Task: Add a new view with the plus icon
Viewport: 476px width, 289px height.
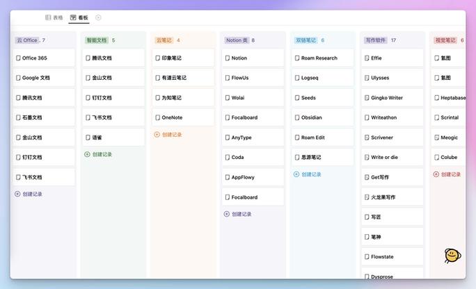Action: click(98, 17)
